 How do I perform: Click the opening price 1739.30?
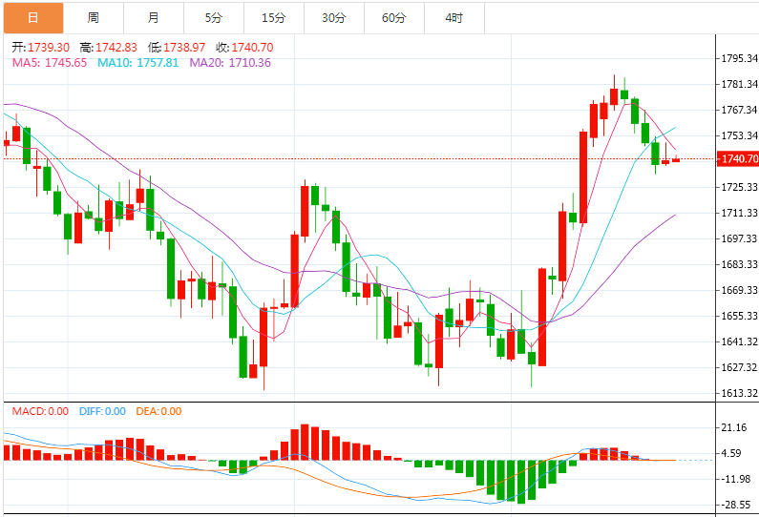[x=49, y=48]
